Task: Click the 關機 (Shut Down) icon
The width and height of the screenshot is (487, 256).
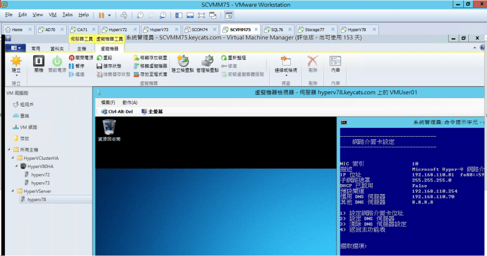Action: click(39, 63)
